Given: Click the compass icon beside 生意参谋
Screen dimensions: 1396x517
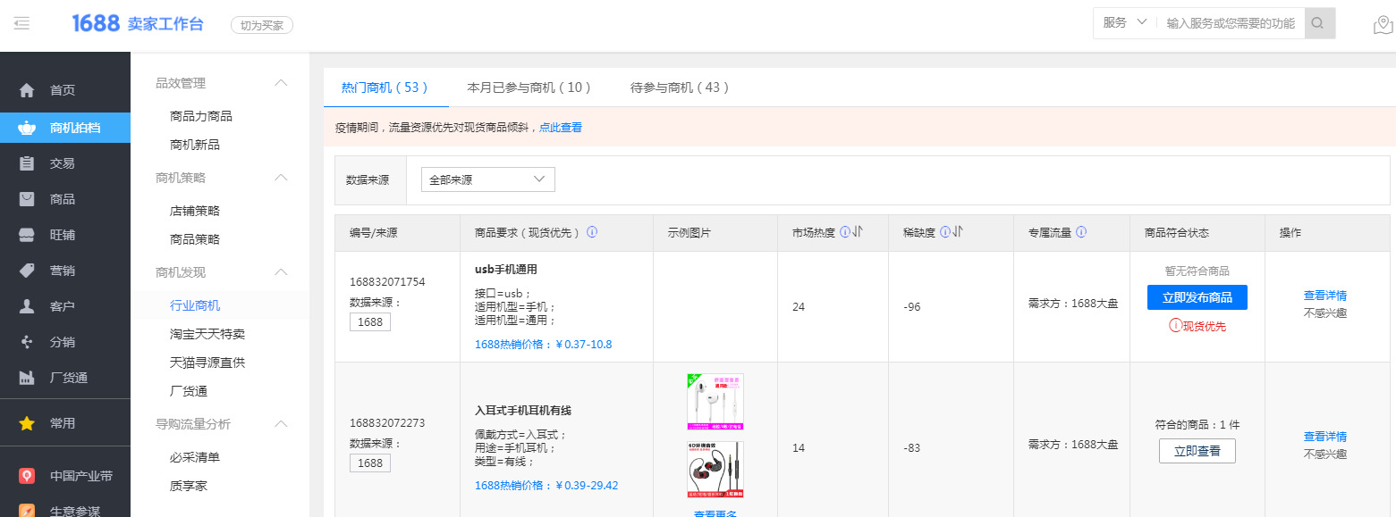Looking at the screenshot, I should coord(27,511).
